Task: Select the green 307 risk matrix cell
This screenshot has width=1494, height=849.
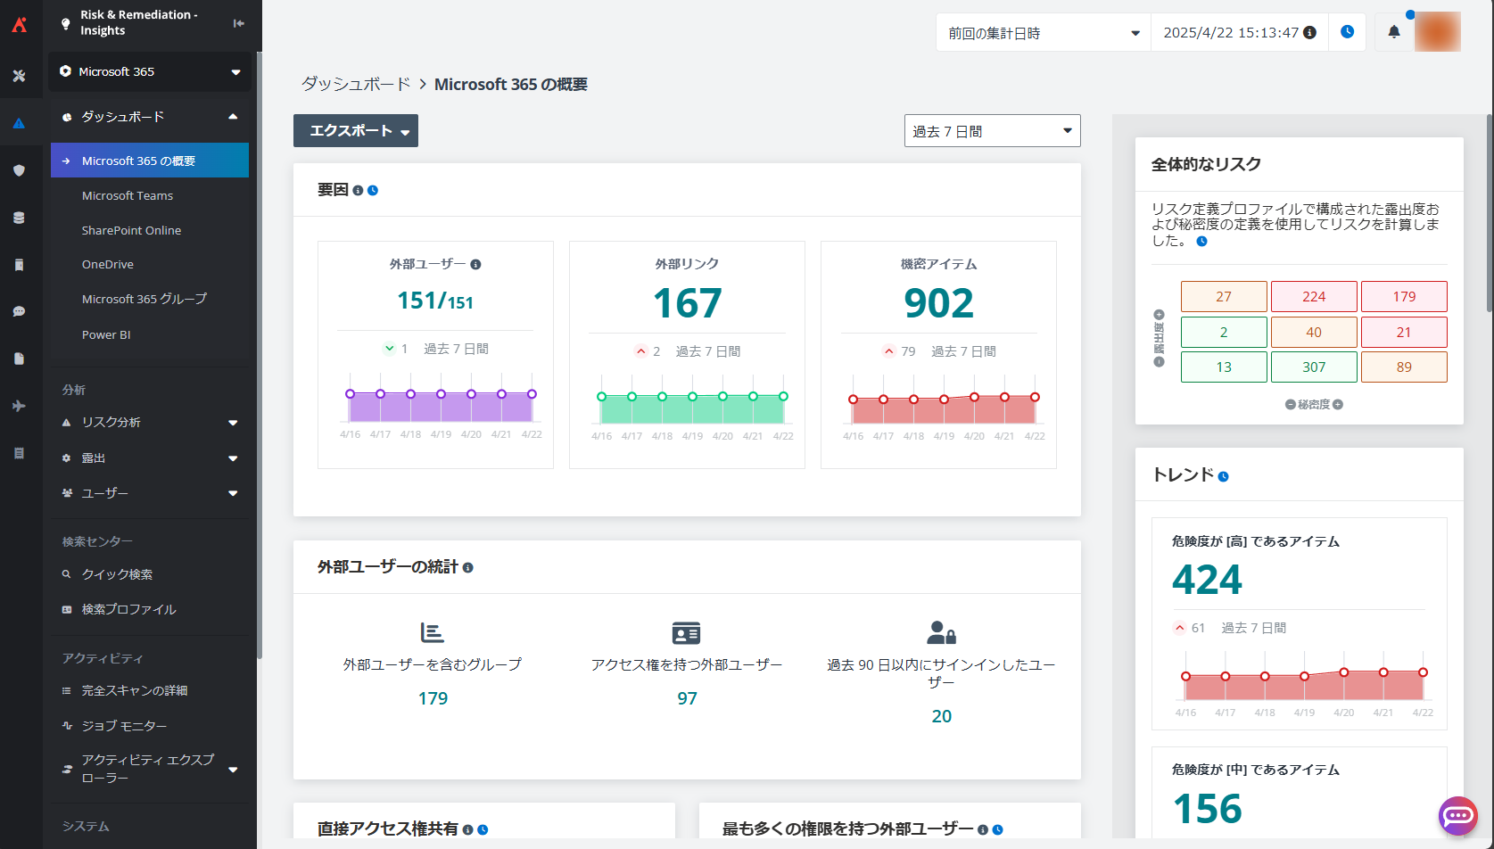Action: pyautogui.click(x=1314, y=367)
